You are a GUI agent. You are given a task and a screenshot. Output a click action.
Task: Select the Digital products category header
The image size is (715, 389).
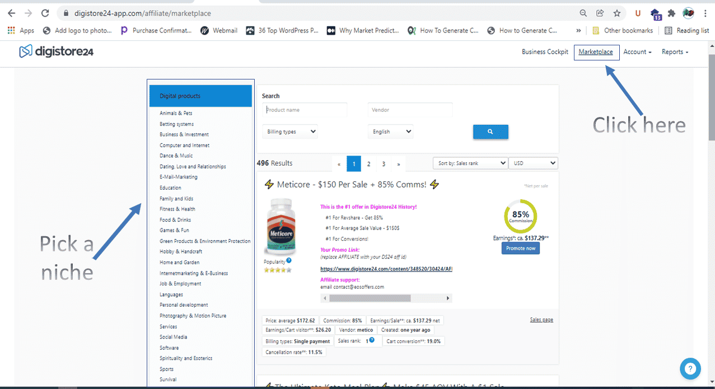[x=200, y=96]
